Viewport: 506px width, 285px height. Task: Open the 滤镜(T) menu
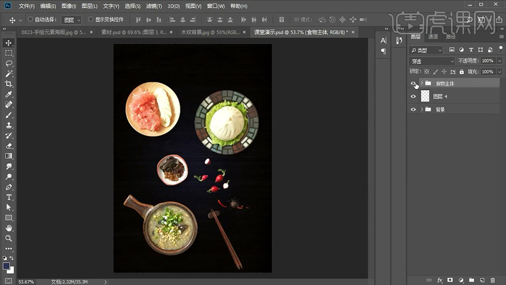pos(154,6)
